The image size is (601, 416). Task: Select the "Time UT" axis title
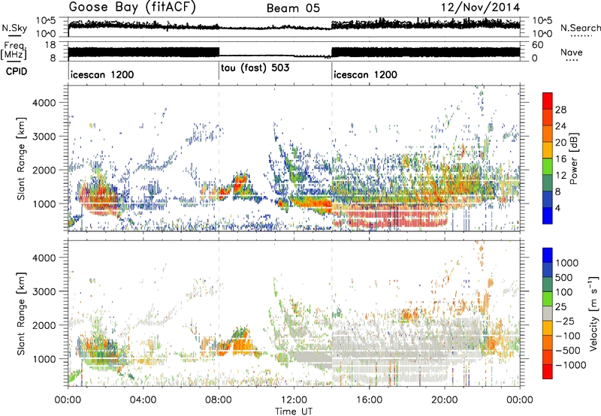(x=294, y=411)
